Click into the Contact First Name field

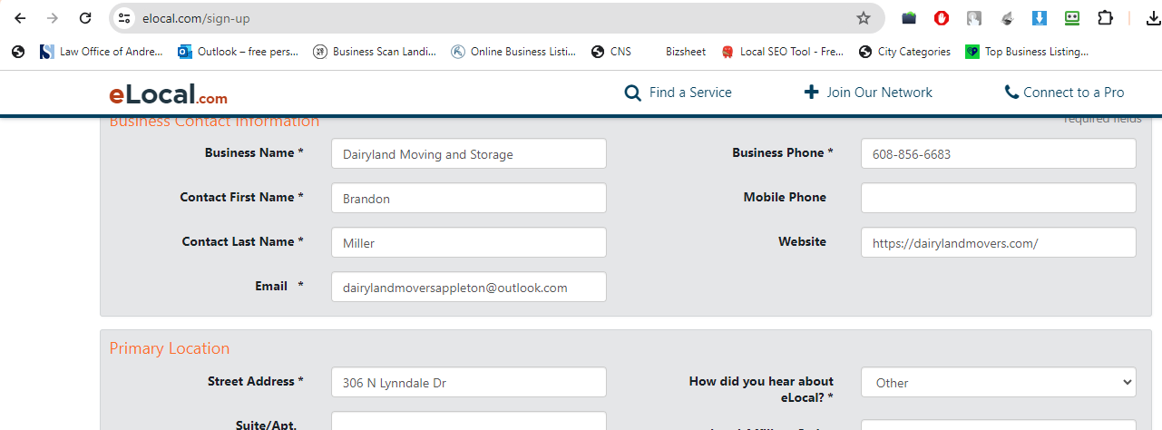tap(469, 198)
